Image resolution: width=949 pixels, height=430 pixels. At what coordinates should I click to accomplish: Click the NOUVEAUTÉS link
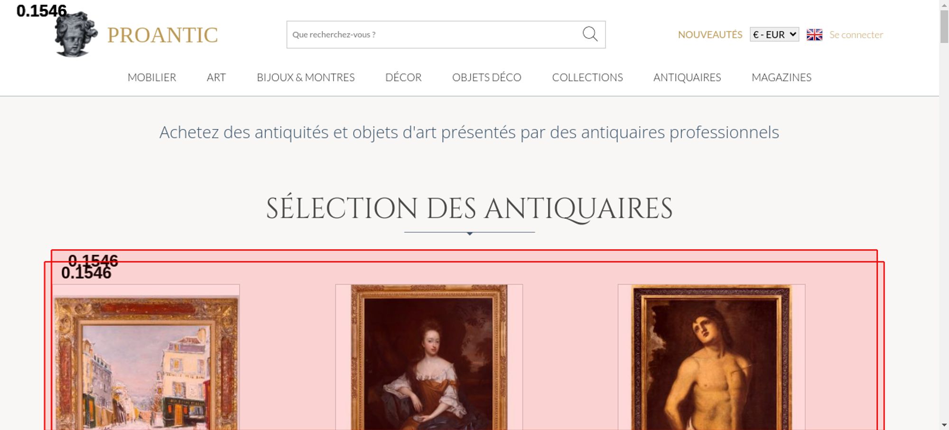[x=710, y=35]
